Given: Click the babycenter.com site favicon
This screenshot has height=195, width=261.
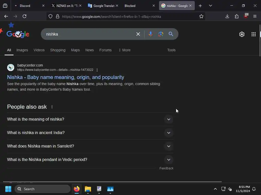Looking at the screenshot, I should pos(11,68).
